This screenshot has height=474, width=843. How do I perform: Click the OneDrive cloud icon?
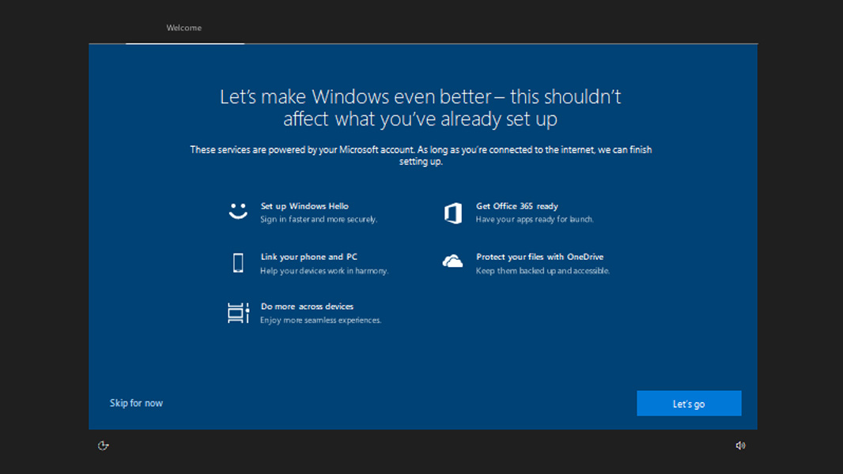coord(453,262)
